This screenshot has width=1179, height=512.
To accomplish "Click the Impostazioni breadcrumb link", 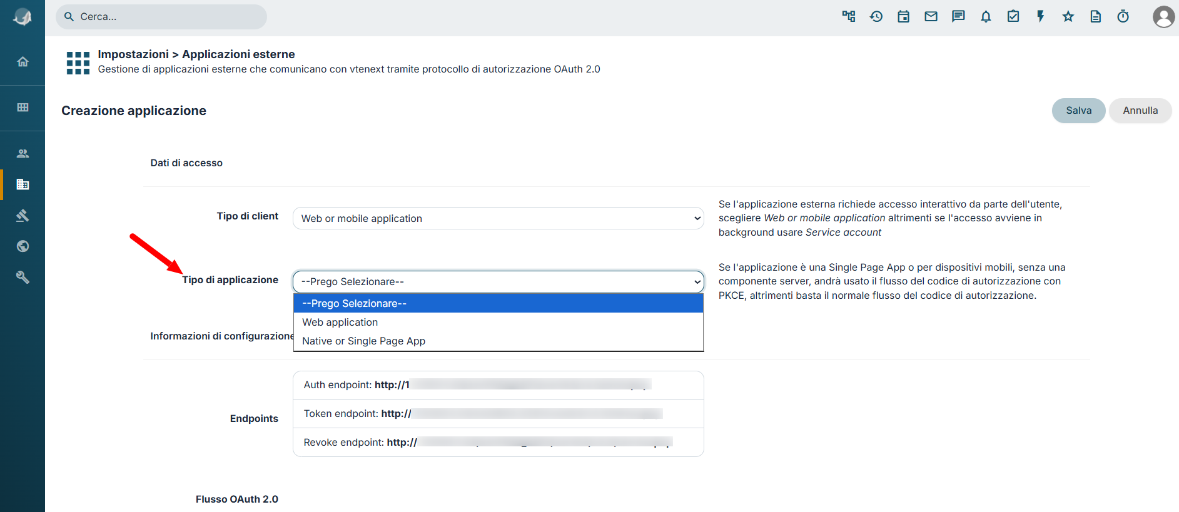I will 133,54.
